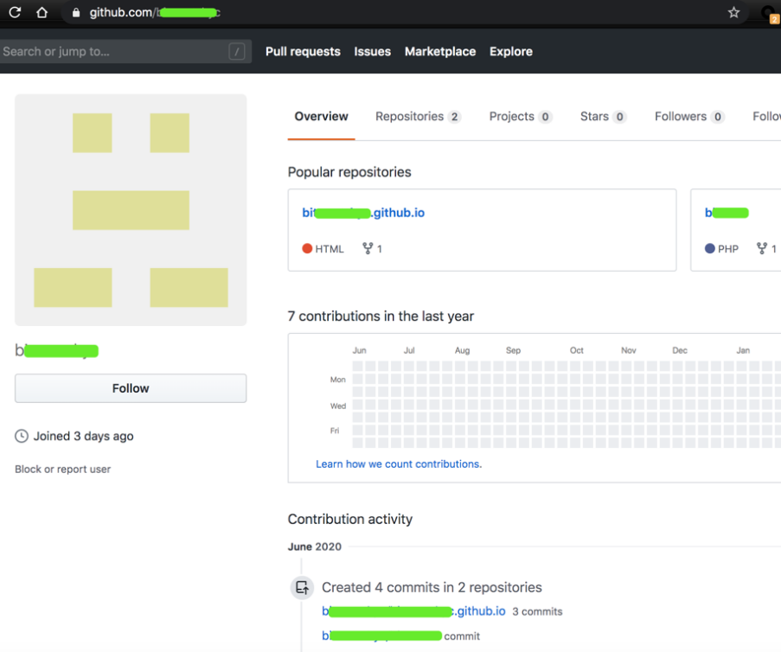Click the commits icon in contribution activity

[x=302, y=588]
